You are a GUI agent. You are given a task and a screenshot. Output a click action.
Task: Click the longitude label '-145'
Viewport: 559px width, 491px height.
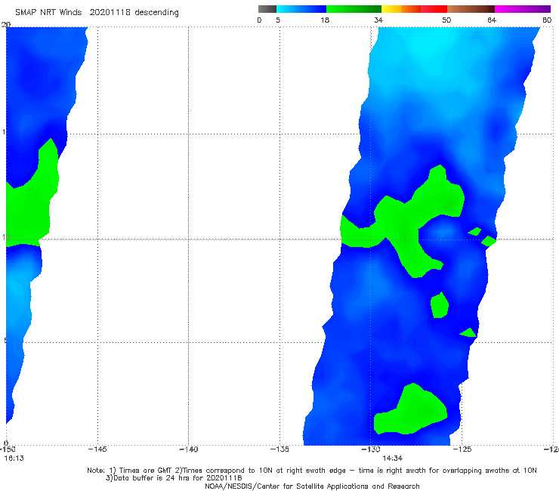(97, 449)
